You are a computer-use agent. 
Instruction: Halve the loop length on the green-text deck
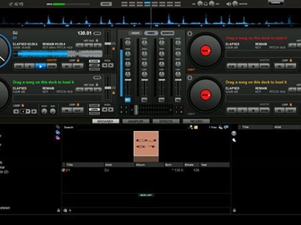click(16, 111)
